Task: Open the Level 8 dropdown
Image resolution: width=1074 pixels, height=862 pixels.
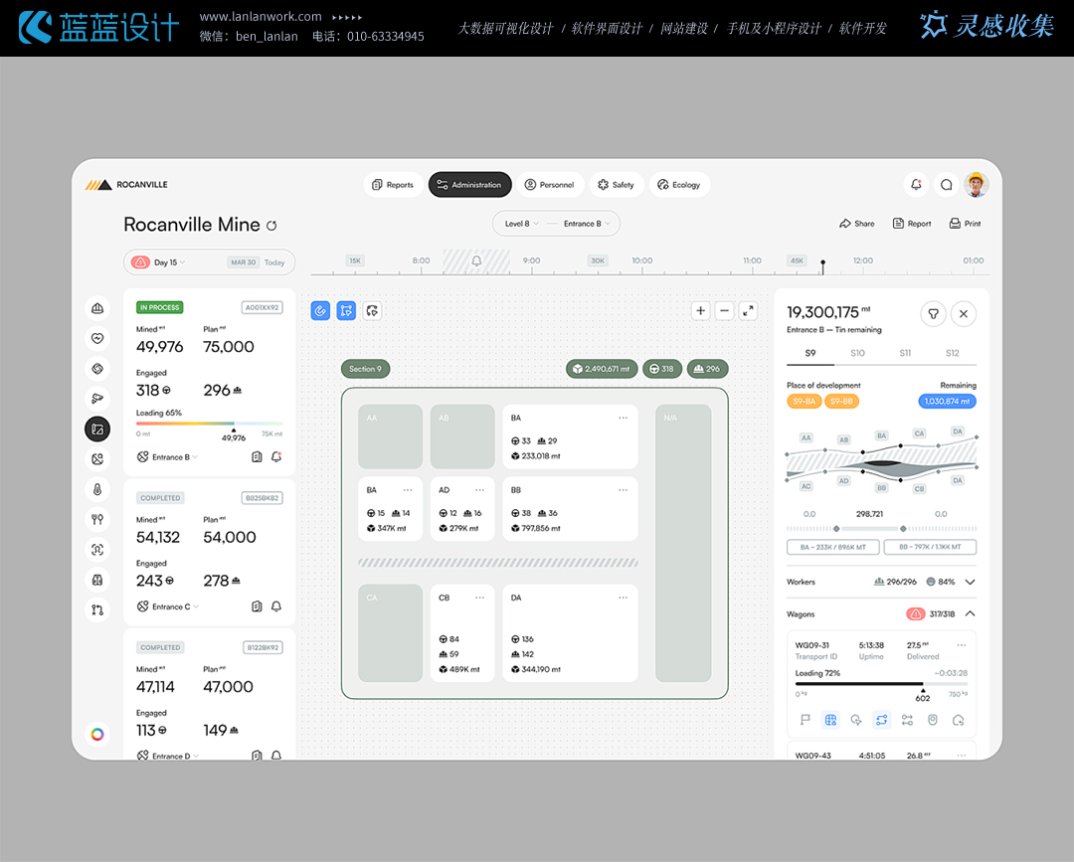Action: (x=522, y=224)
